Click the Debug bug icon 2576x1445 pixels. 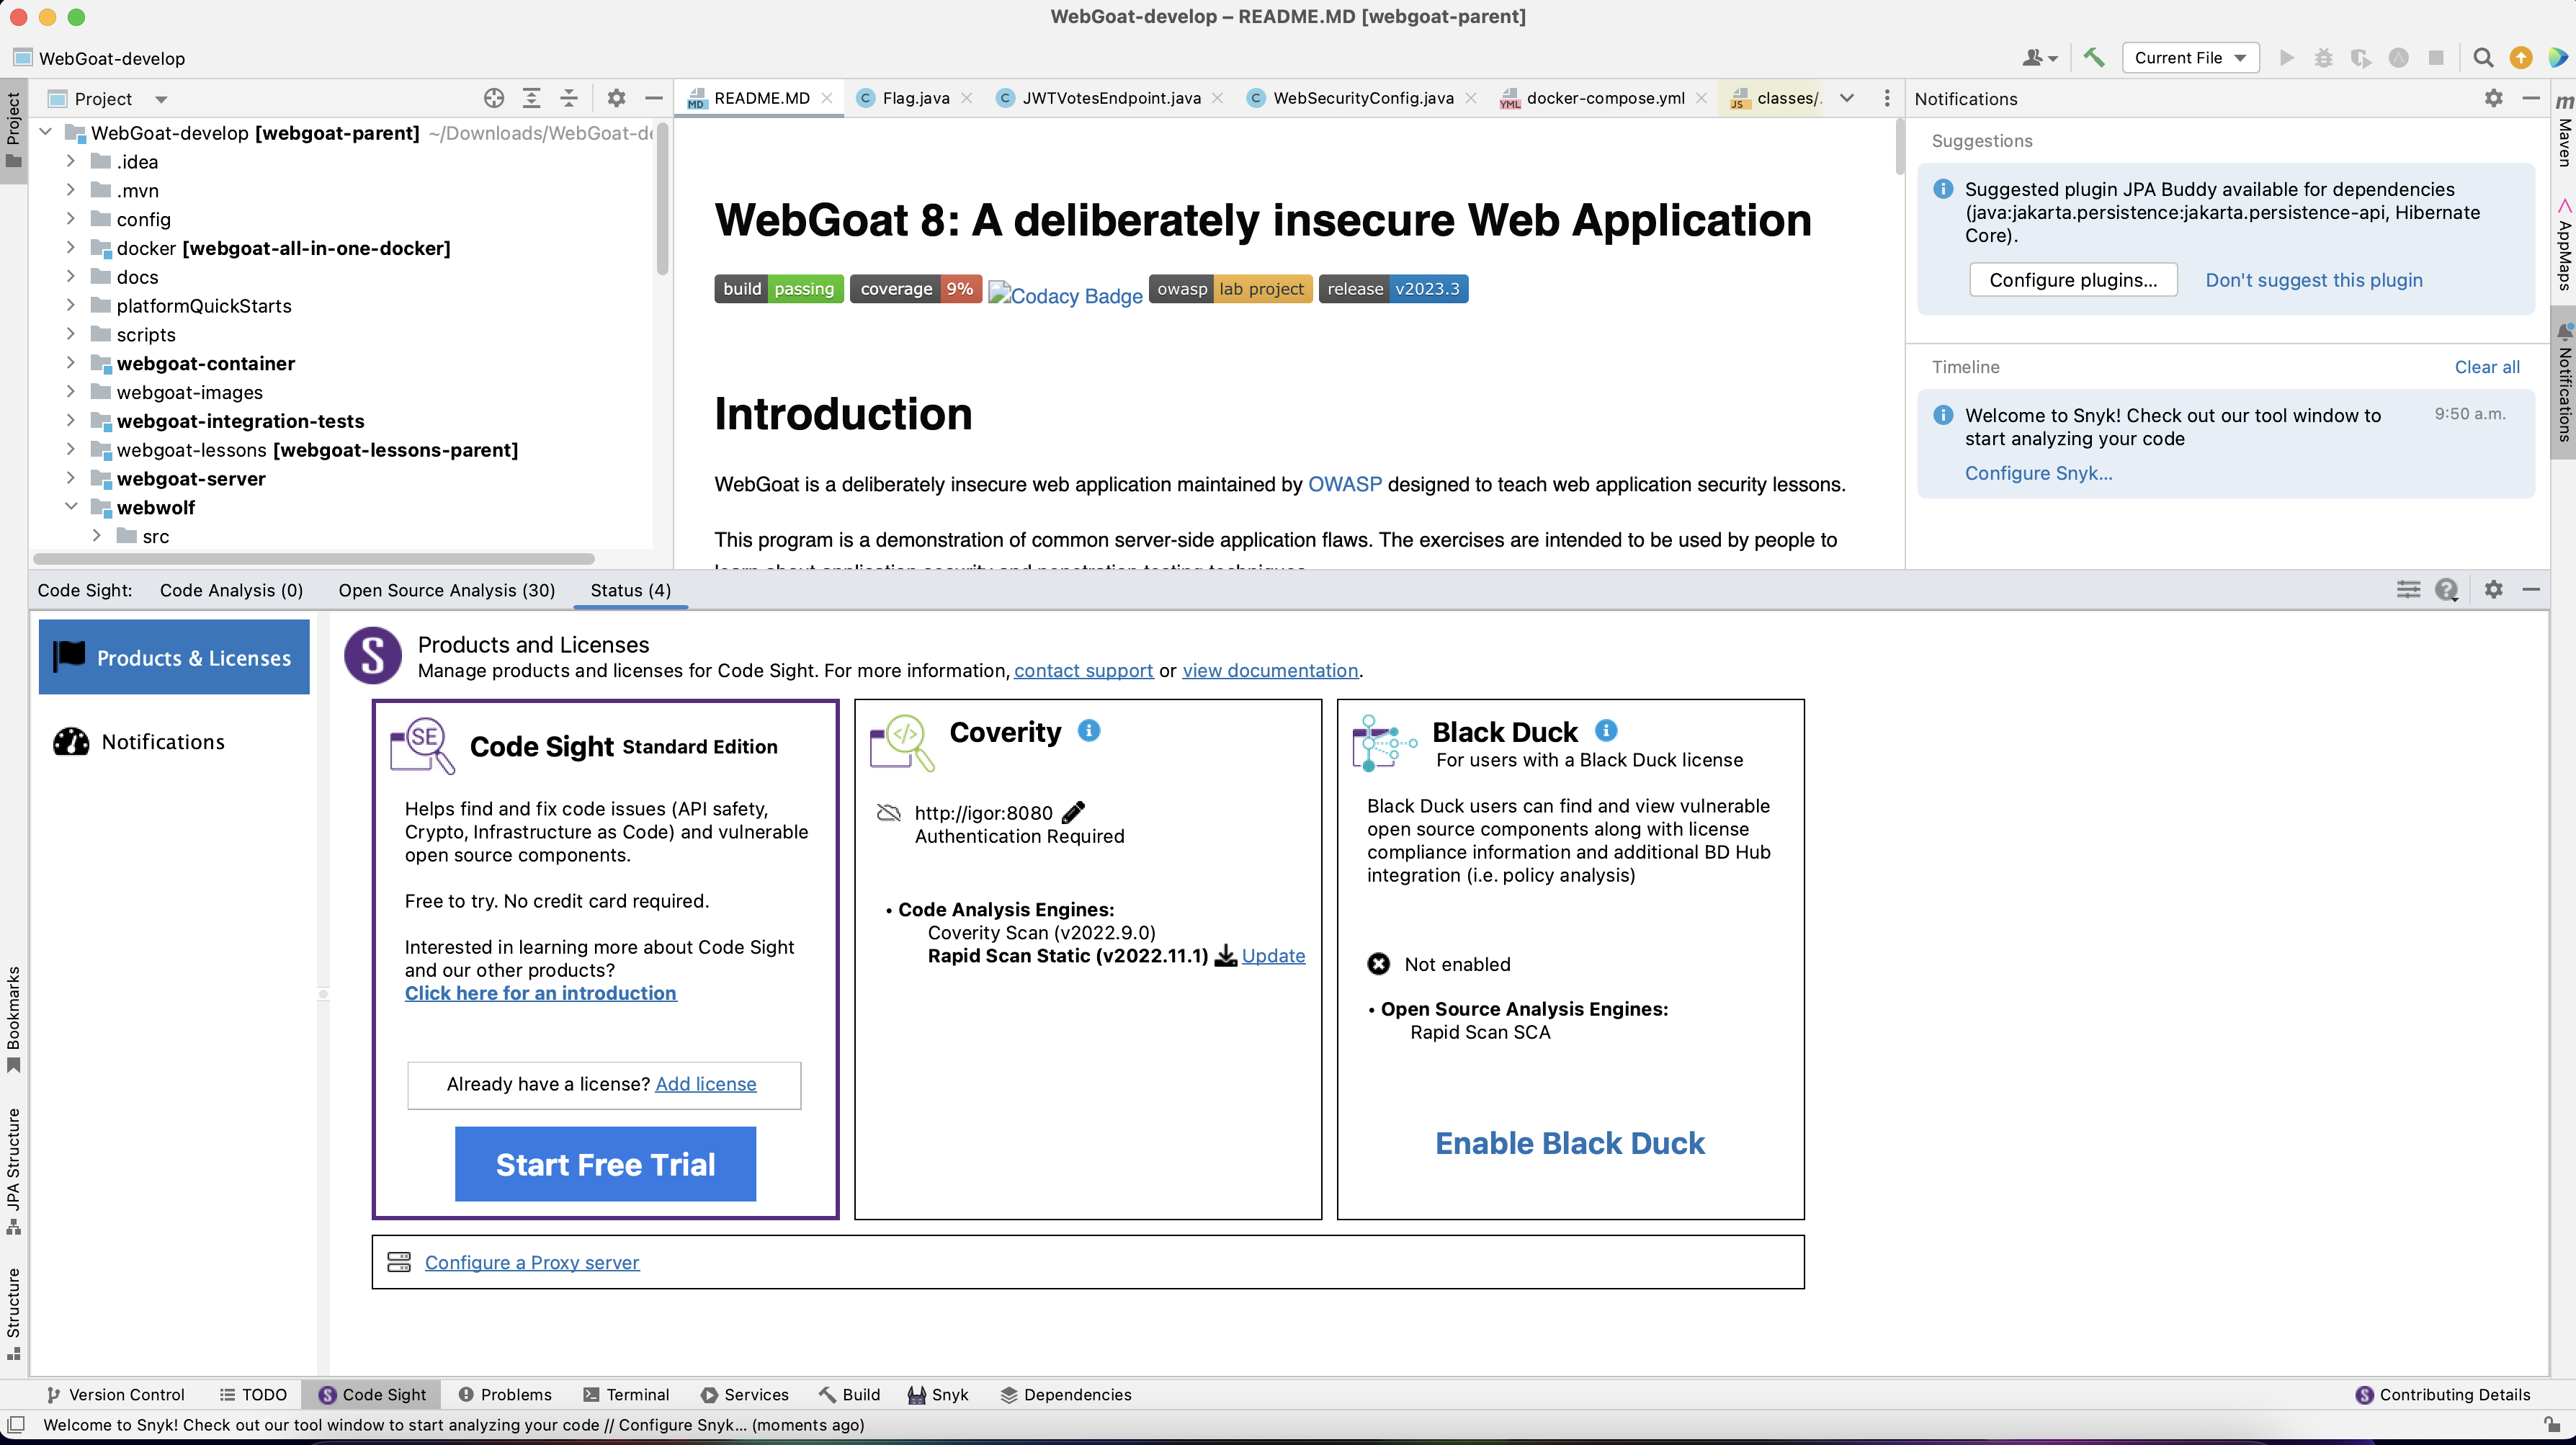coord(2324,58)
